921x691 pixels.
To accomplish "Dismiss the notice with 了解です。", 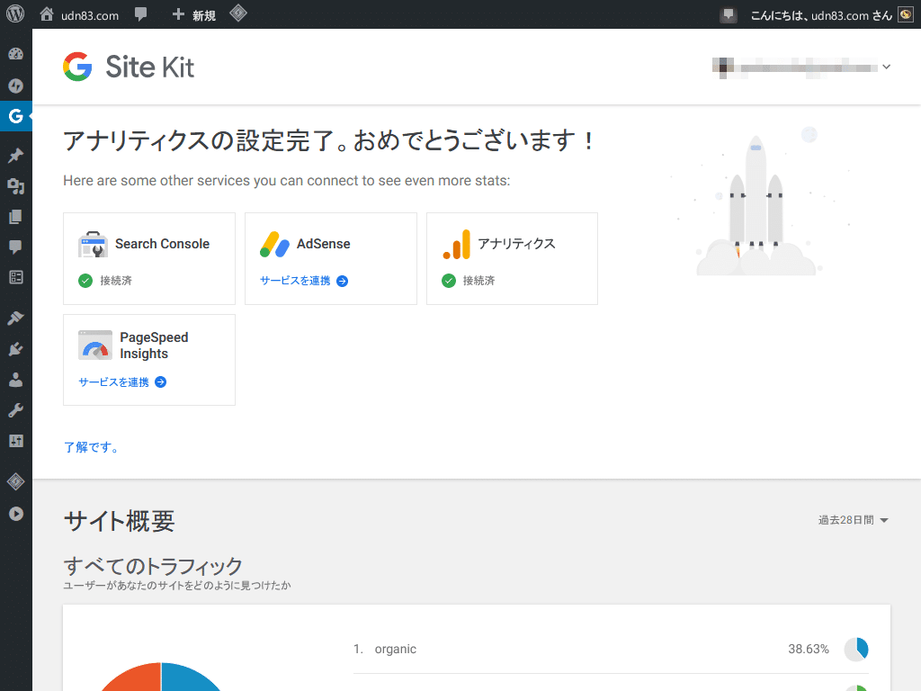I will click(91, 447).
